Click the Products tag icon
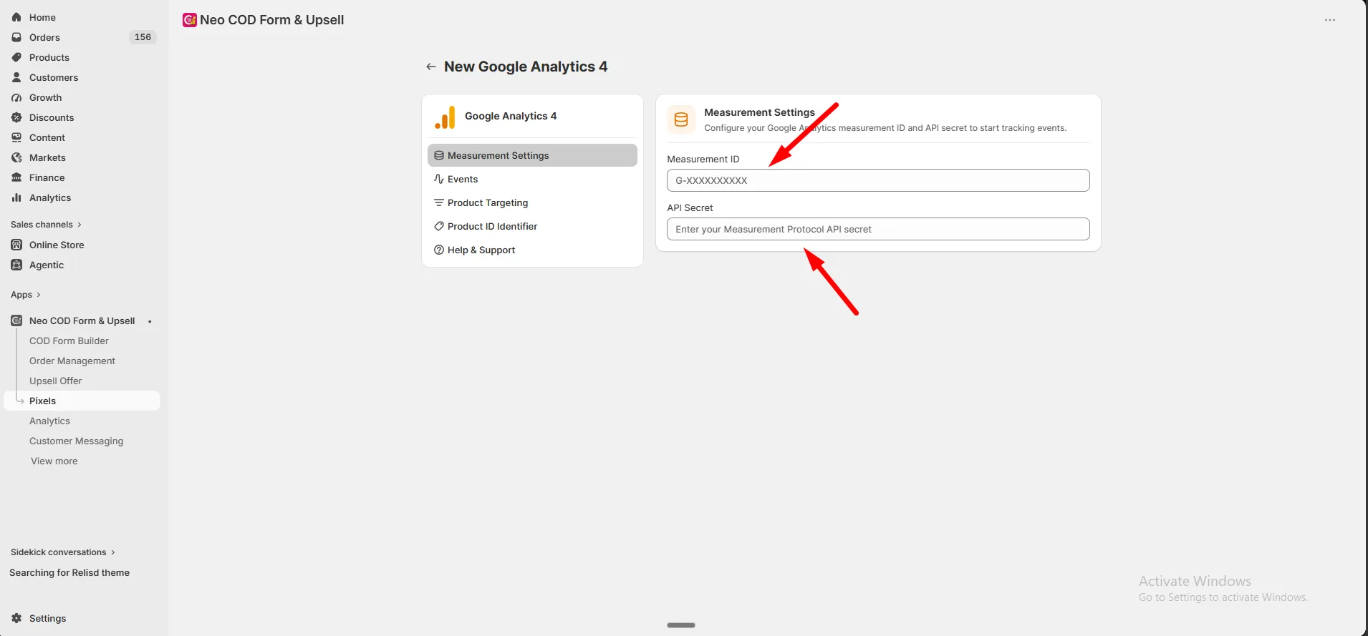The height and width of the screenshot is (636, 1368). pos(16,57)
